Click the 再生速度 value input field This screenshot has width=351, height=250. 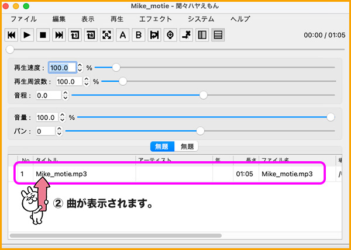[x=63, y=68]
